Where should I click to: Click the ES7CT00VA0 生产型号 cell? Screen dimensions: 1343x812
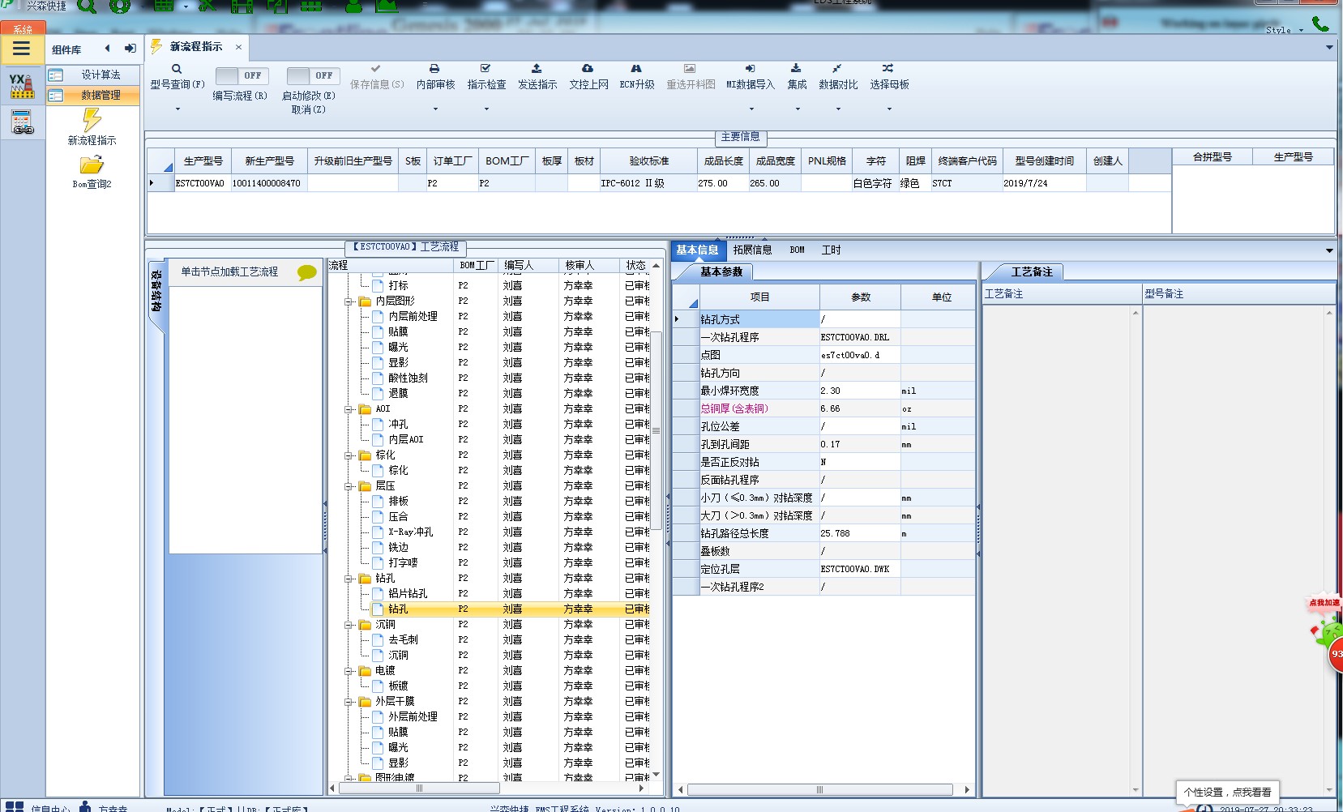click(203, 183)
